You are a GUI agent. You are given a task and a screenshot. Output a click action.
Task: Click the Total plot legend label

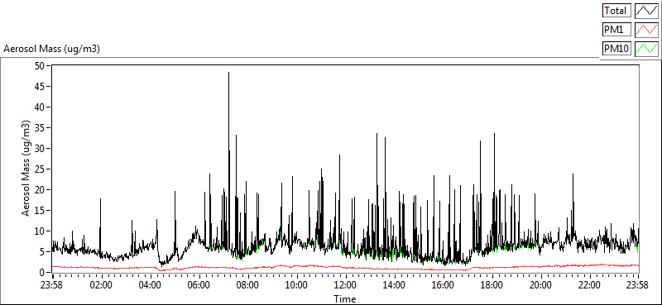pyautogui.click(x=616, y=10)
